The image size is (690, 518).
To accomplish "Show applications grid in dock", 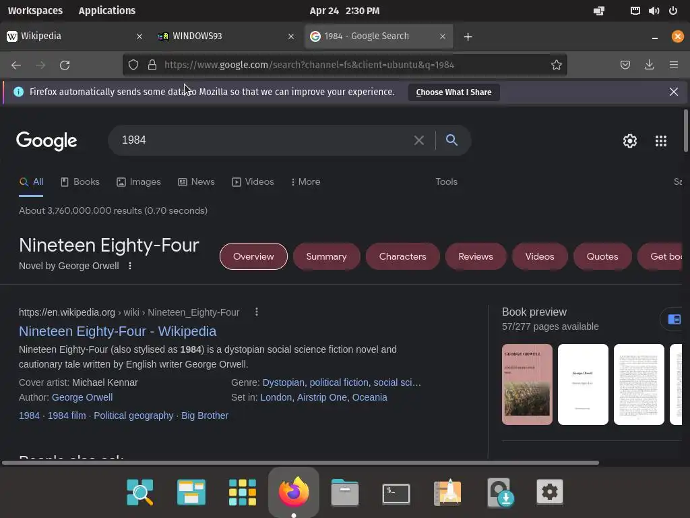I will click(x=243, y=492).
